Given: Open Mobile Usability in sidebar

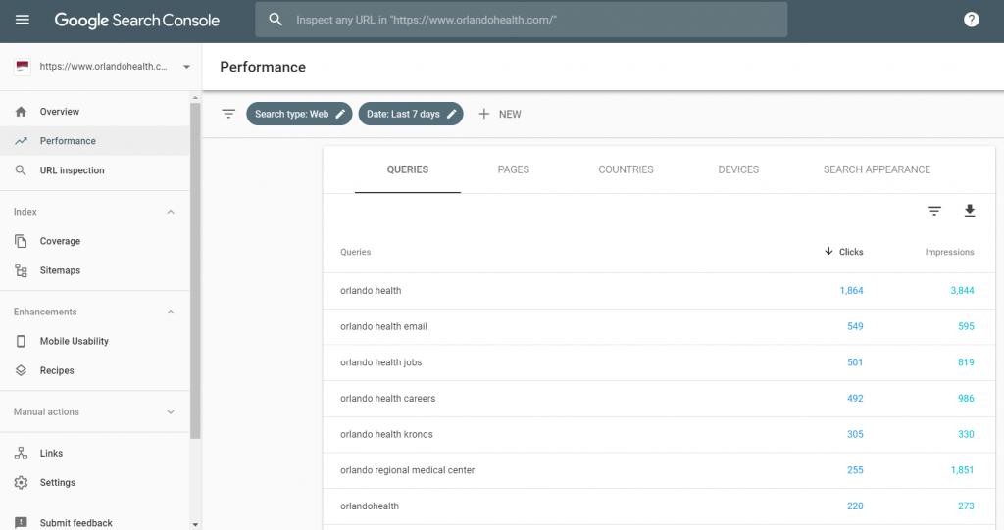Looking at the screenshot, I should 95,341.
